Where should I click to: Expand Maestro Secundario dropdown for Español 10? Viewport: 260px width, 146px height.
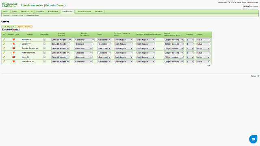click(x=84, y=44)
